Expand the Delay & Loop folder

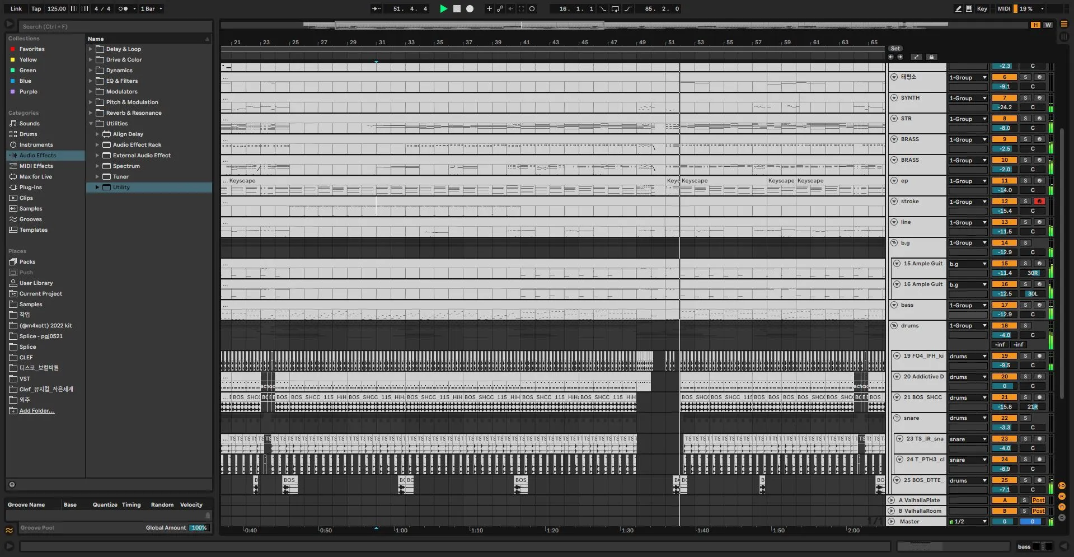coord(91,49)
